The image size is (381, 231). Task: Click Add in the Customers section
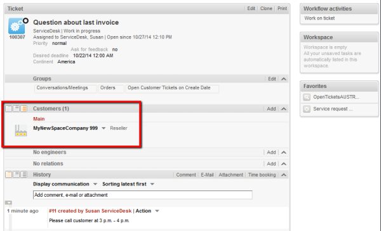(x=271, y=109)
